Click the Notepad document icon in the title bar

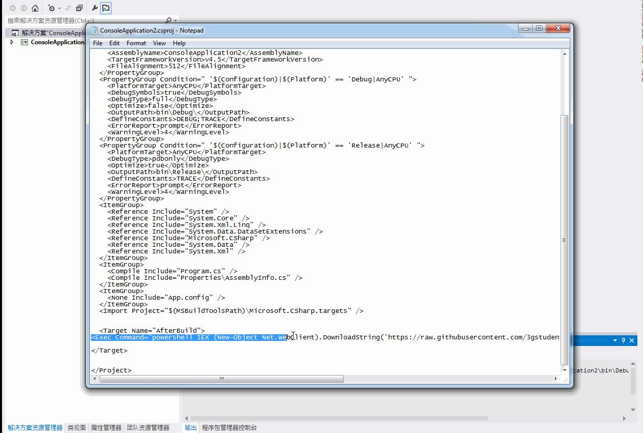point(94,30)
